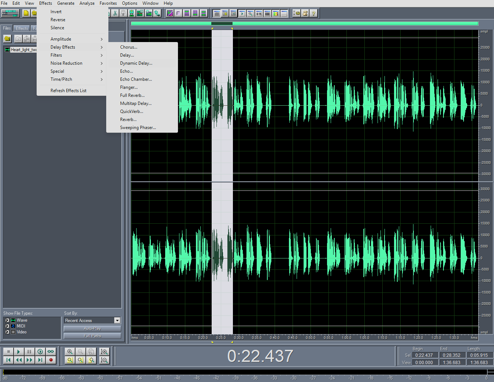494x382 pixels.
Task: Close the selected file with the X-page icon
Action: 18,38
